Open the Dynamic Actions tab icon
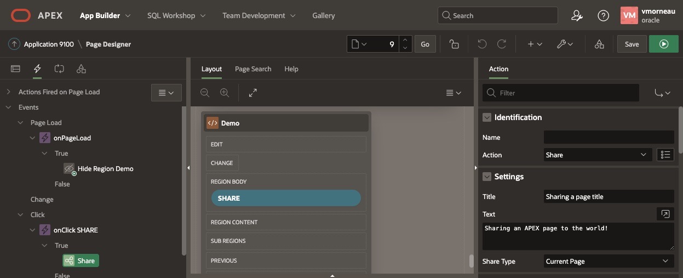The image size is (683, 278). tap(37, 69)
